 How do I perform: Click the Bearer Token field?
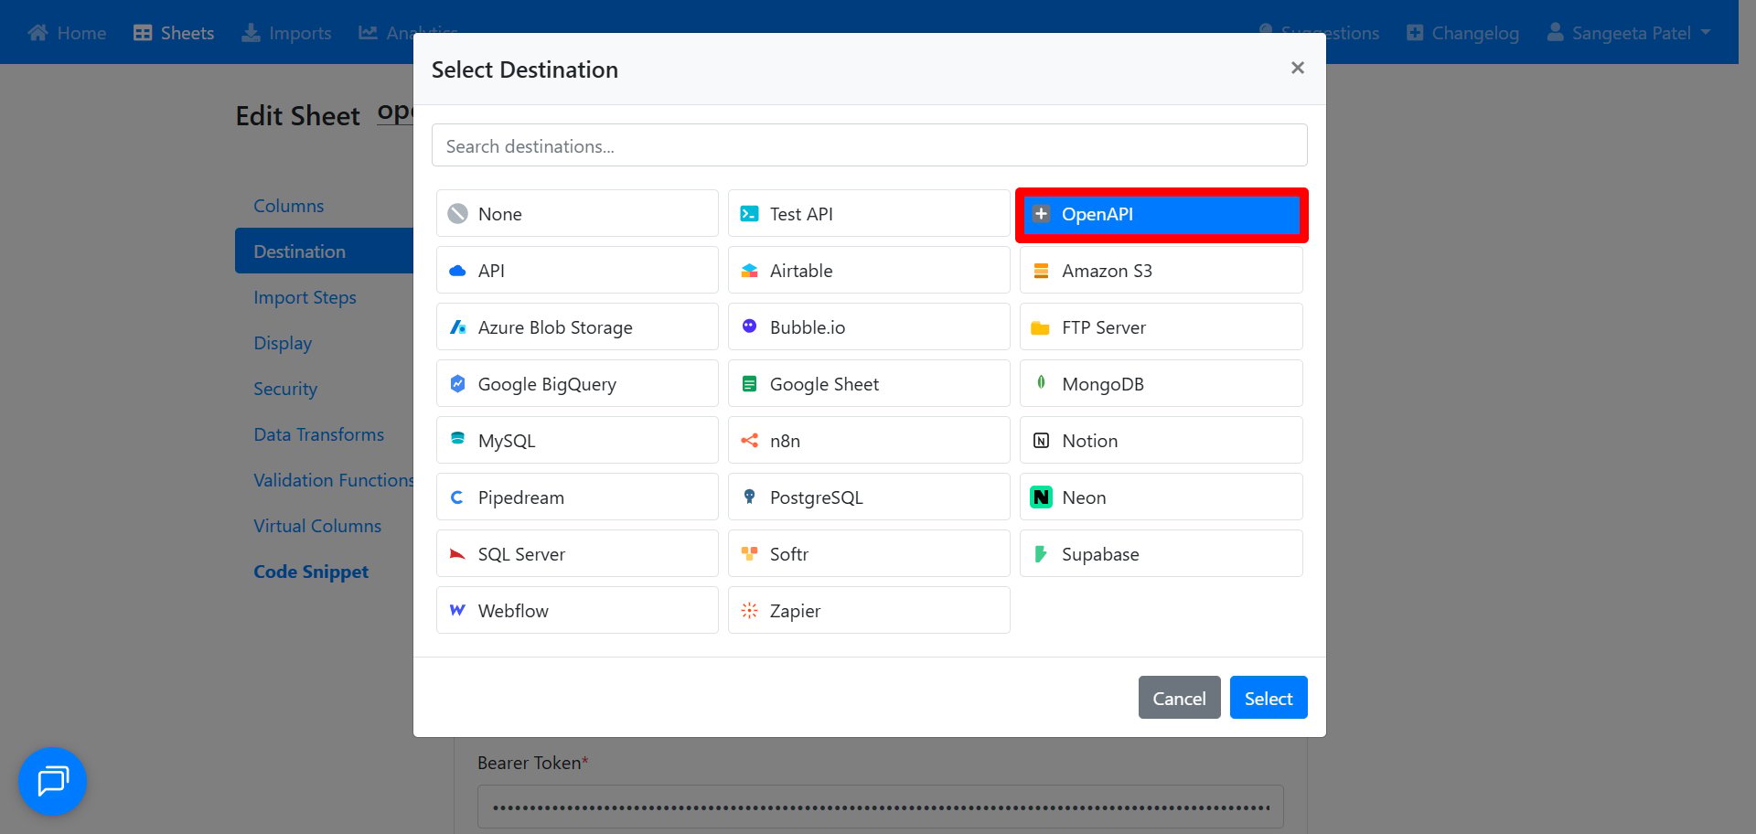pyautogui.click(x=880, y=807)
